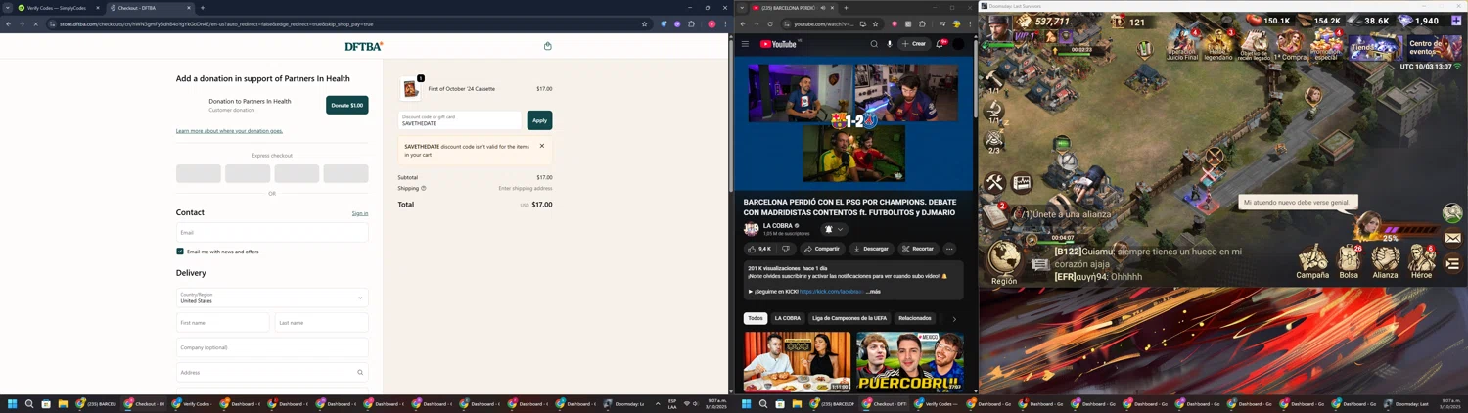
Task: Focus the Company (optional) field
Action: (x=272, y=347)
